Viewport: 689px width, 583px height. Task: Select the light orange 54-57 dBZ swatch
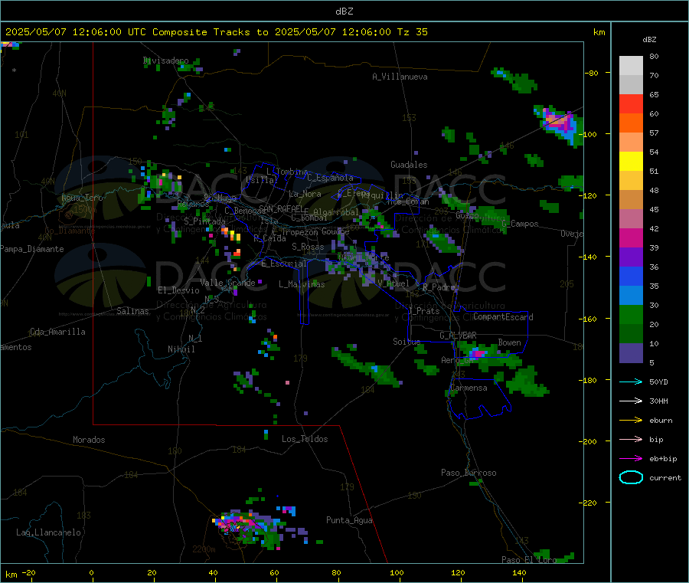tap(631, 142)
